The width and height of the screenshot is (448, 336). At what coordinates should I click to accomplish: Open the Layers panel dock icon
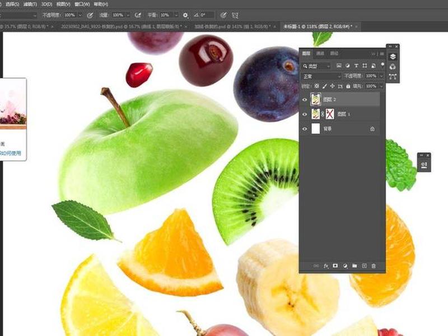(393, 57)
